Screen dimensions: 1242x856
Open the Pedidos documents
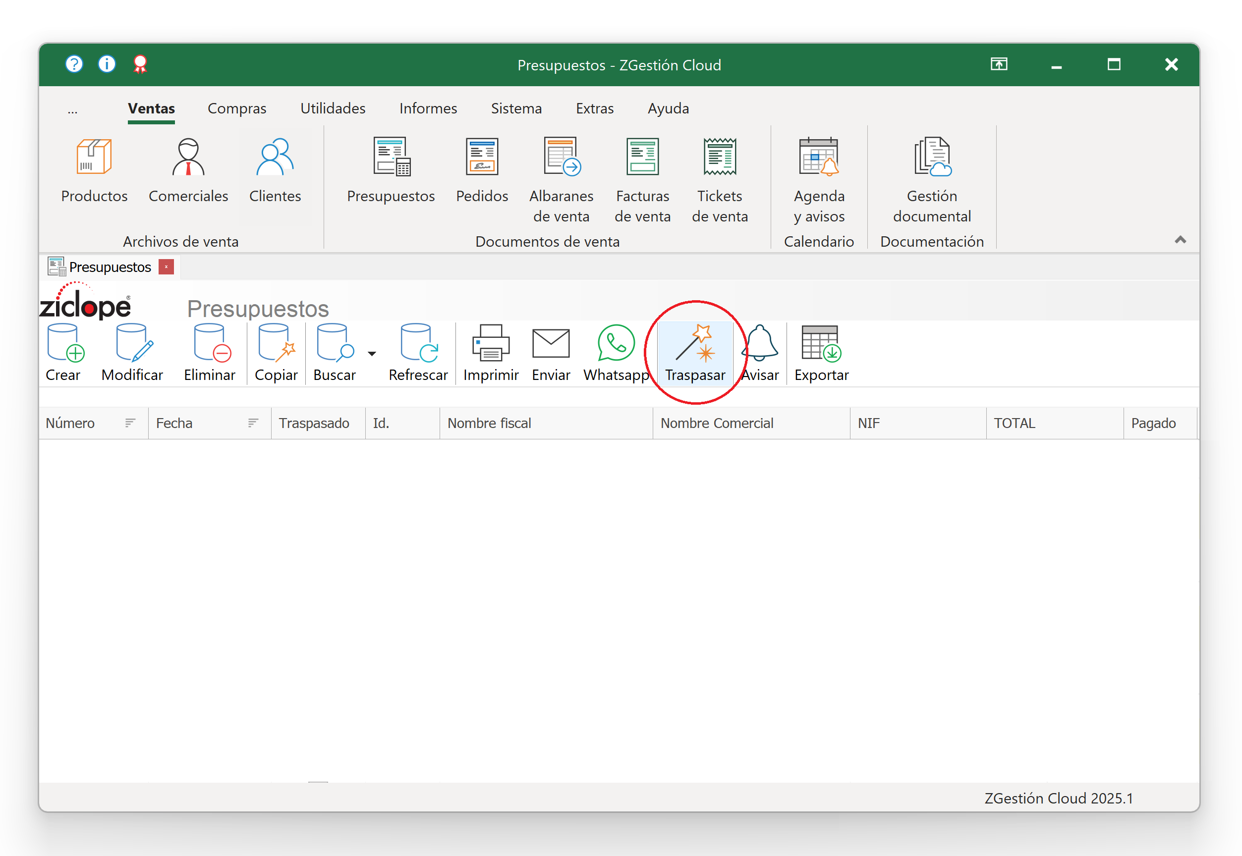(482, 171)
